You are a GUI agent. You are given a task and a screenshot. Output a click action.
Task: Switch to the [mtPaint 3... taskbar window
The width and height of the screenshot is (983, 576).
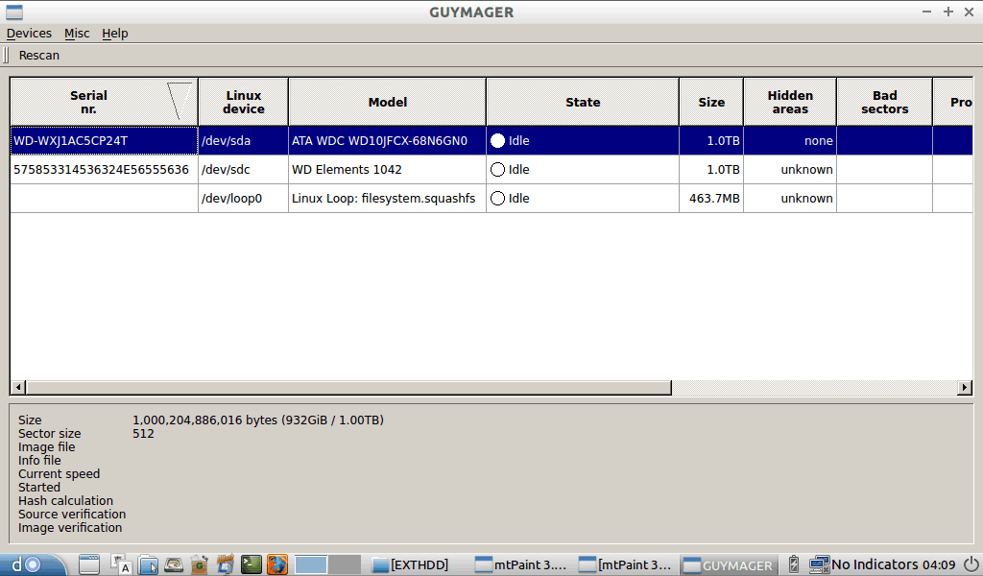(x=625, y=564)
